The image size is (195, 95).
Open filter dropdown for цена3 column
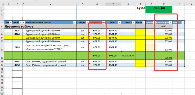click(134, 23)
